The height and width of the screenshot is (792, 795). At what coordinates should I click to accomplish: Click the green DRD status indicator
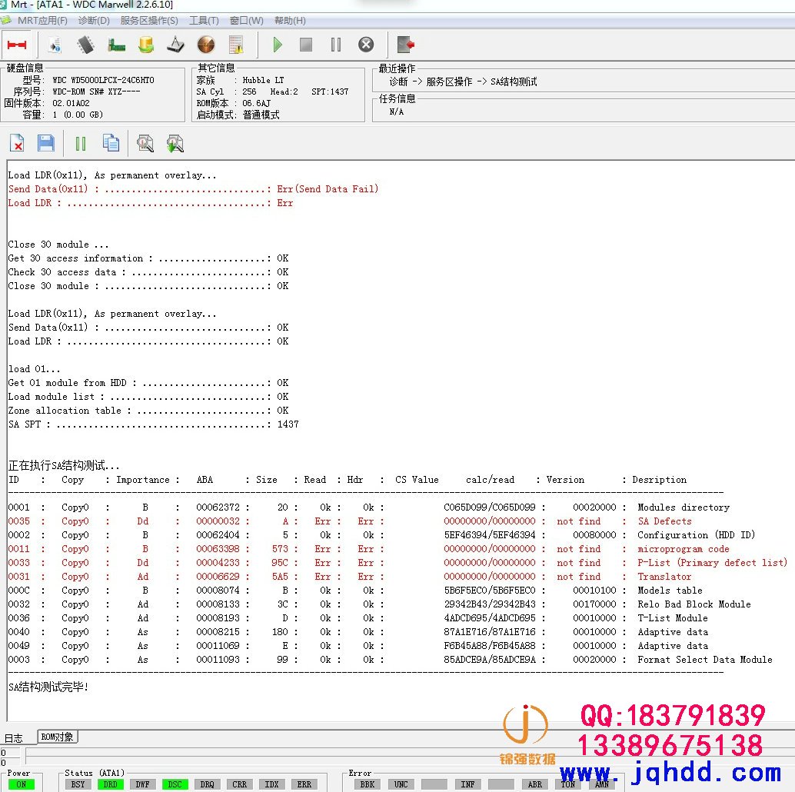click(110, 784)
